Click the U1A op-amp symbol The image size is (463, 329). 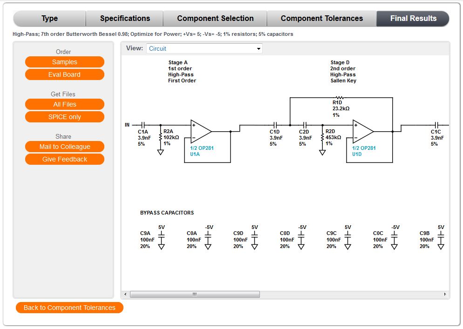(201, 131)
